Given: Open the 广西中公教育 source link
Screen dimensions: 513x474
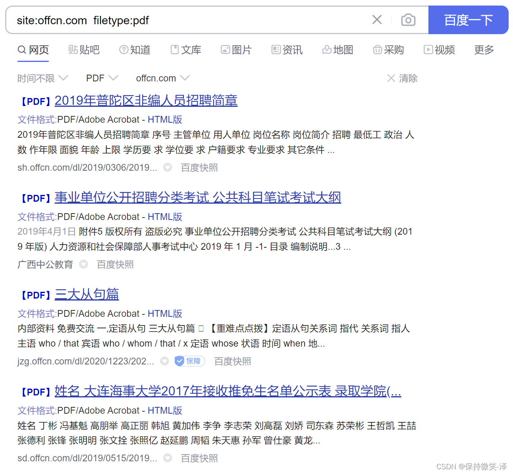Looking at the screenshot, I should pyautogui.click(x=45, y=264).
